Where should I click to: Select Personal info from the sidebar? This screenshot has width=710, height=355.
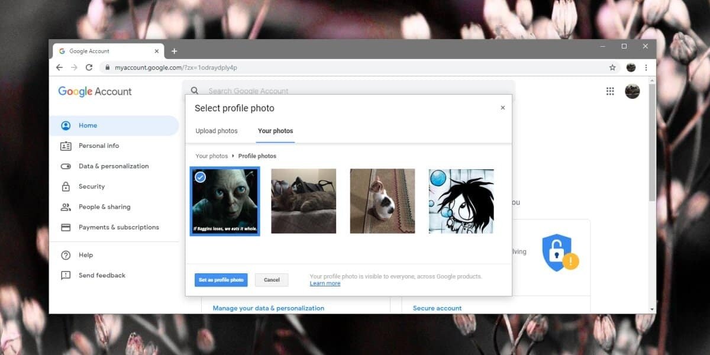click(x=99, y=146)
